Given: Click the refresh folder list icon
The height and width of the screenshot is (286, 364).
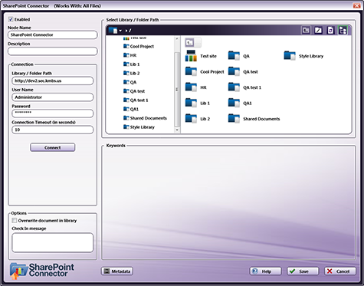Looking at the screenshot, I should [x=330, y=31].
